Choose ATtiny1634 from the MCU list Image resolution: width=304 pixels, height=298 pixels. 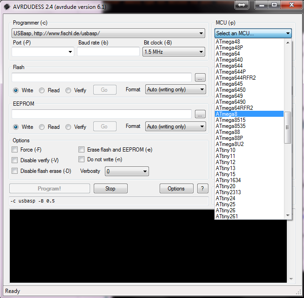click(249, 180)
